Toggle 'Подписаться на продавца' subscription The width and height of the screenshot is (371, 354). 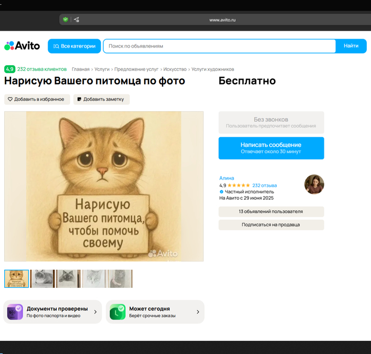[271, 225]
